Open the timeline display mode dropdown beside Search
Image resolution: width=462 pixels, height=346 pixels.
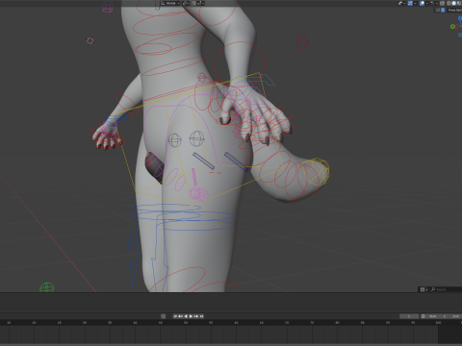[423, 289]
